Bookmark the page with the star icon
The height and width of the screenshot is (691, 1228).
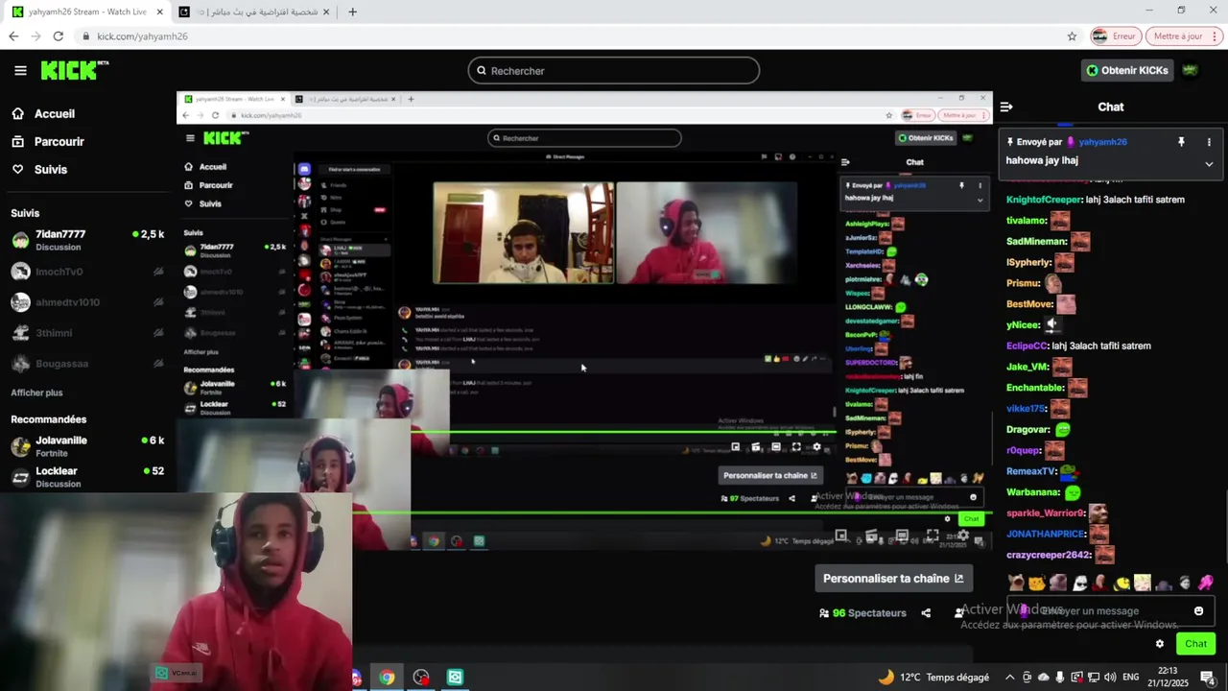click(x=1072, y=36)
